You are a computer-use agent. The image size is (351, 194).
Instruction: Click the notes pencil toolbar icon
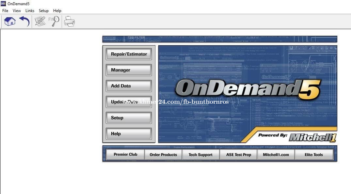pyautogui.click(x=40, y=21)
